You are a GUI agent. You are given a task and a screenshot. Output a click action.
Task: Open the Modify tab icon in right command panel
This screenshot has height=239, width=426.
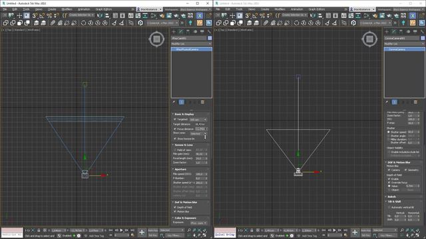click(394, 32)
